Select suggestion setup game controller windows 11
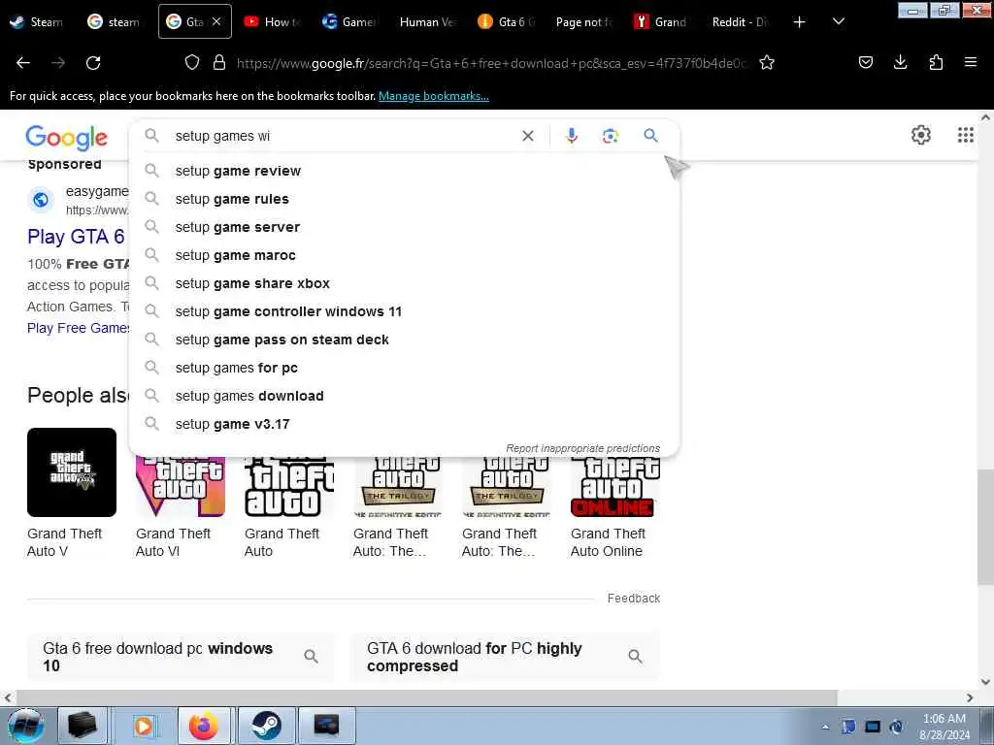This screenshot has width=994, height=745. [405, 311]
